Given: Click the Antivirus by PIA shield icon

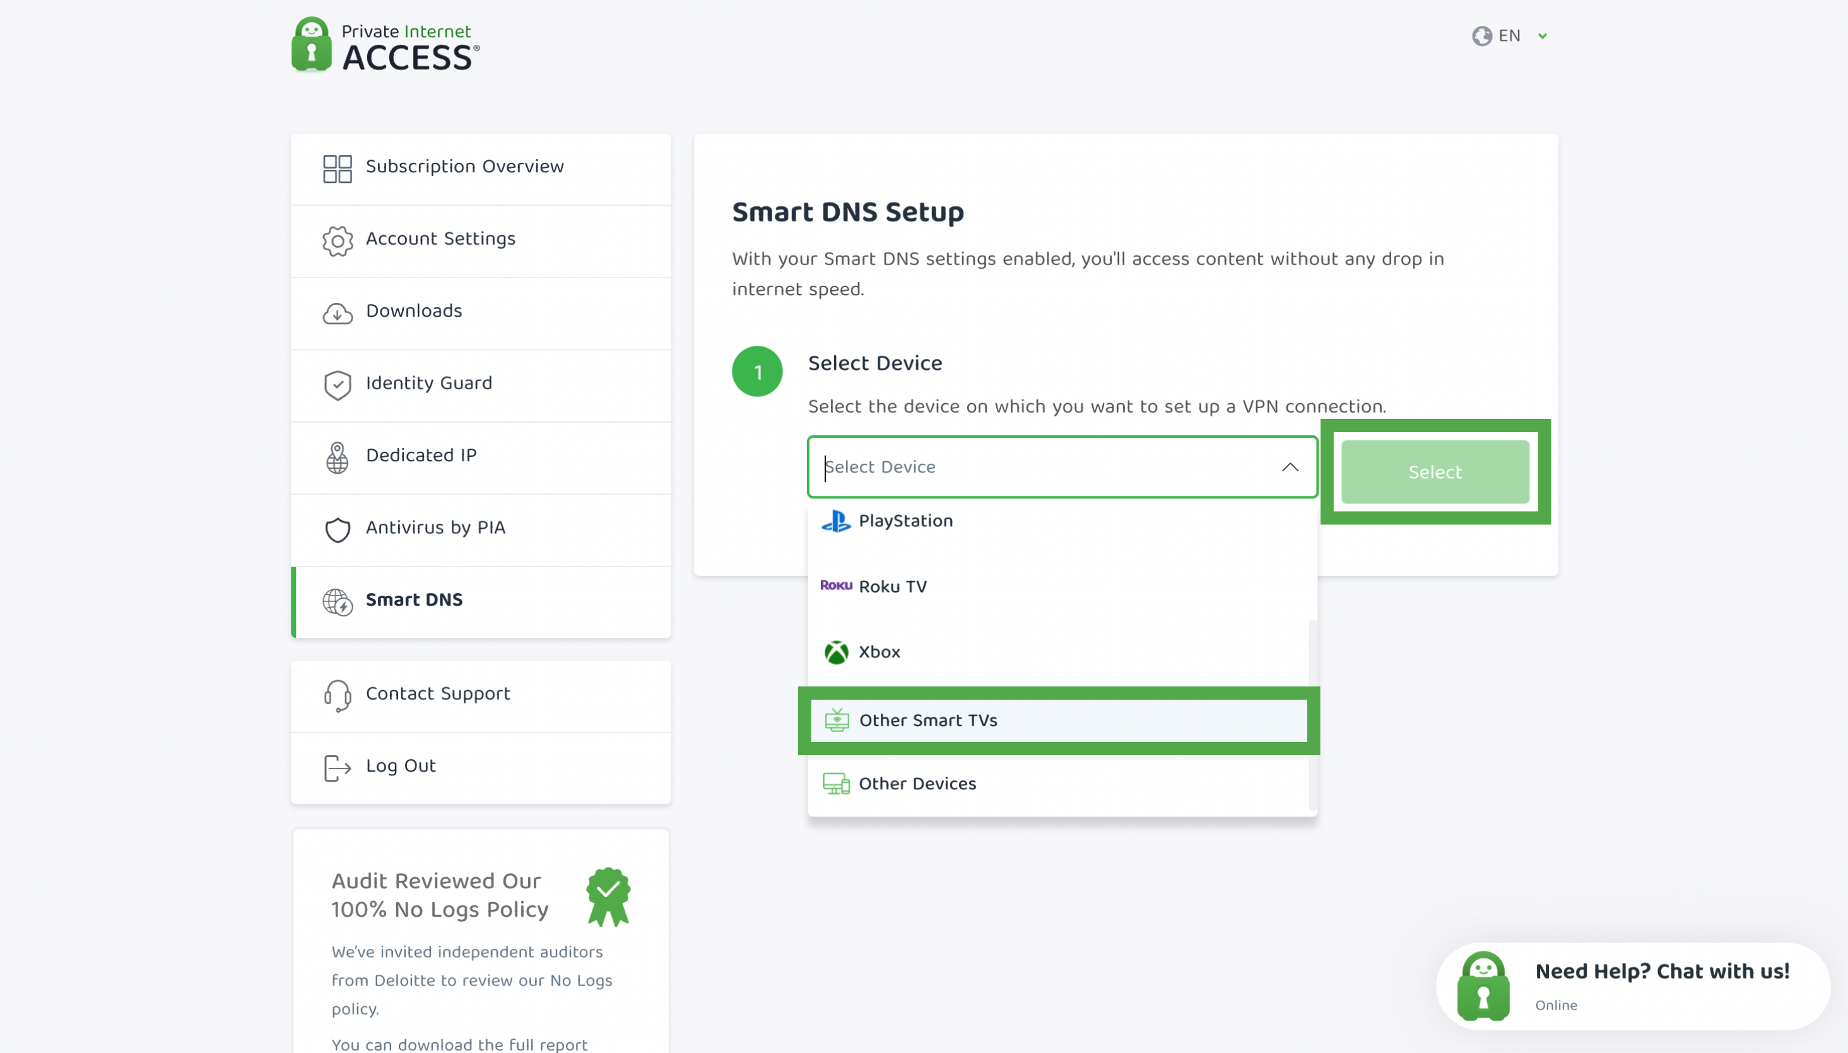Looking at the screenshot, I should coord(337,530).
